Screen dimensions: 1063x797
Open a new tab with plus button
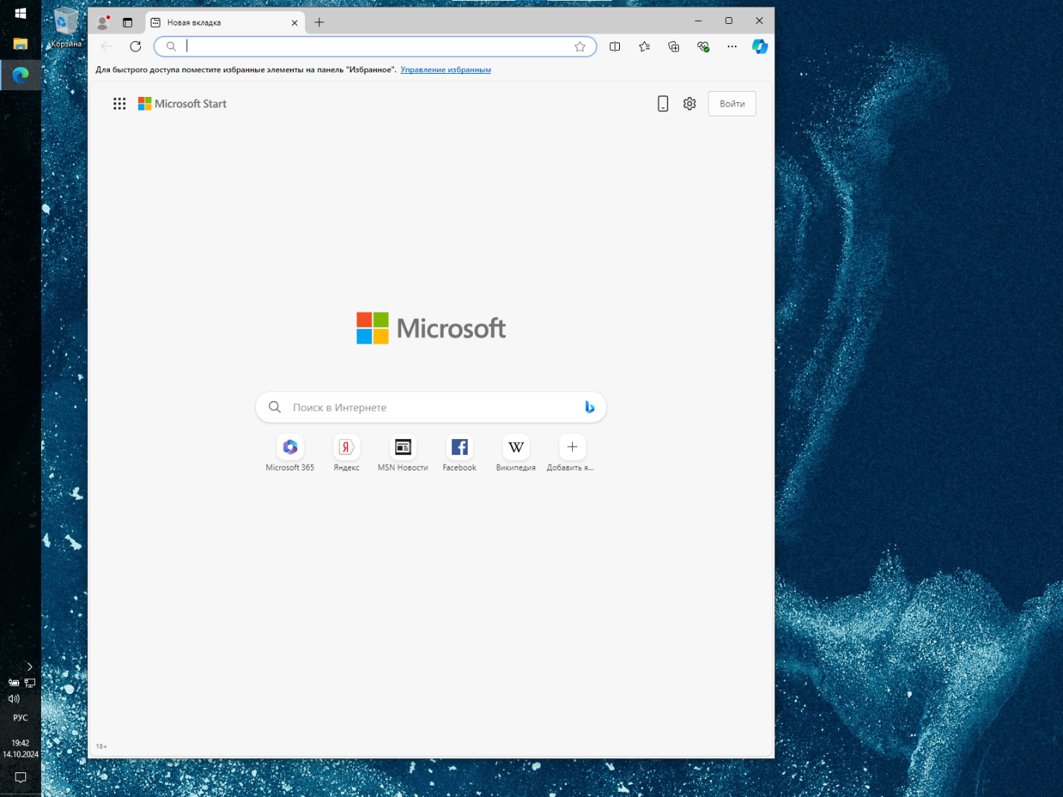(x=319, y=22)
